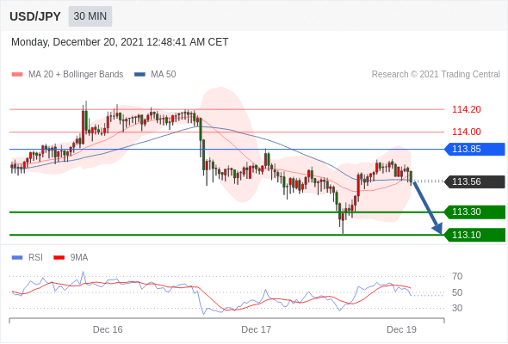Select the USD/JPY pair title
This screenshot has width=508, height=344.
35,16
